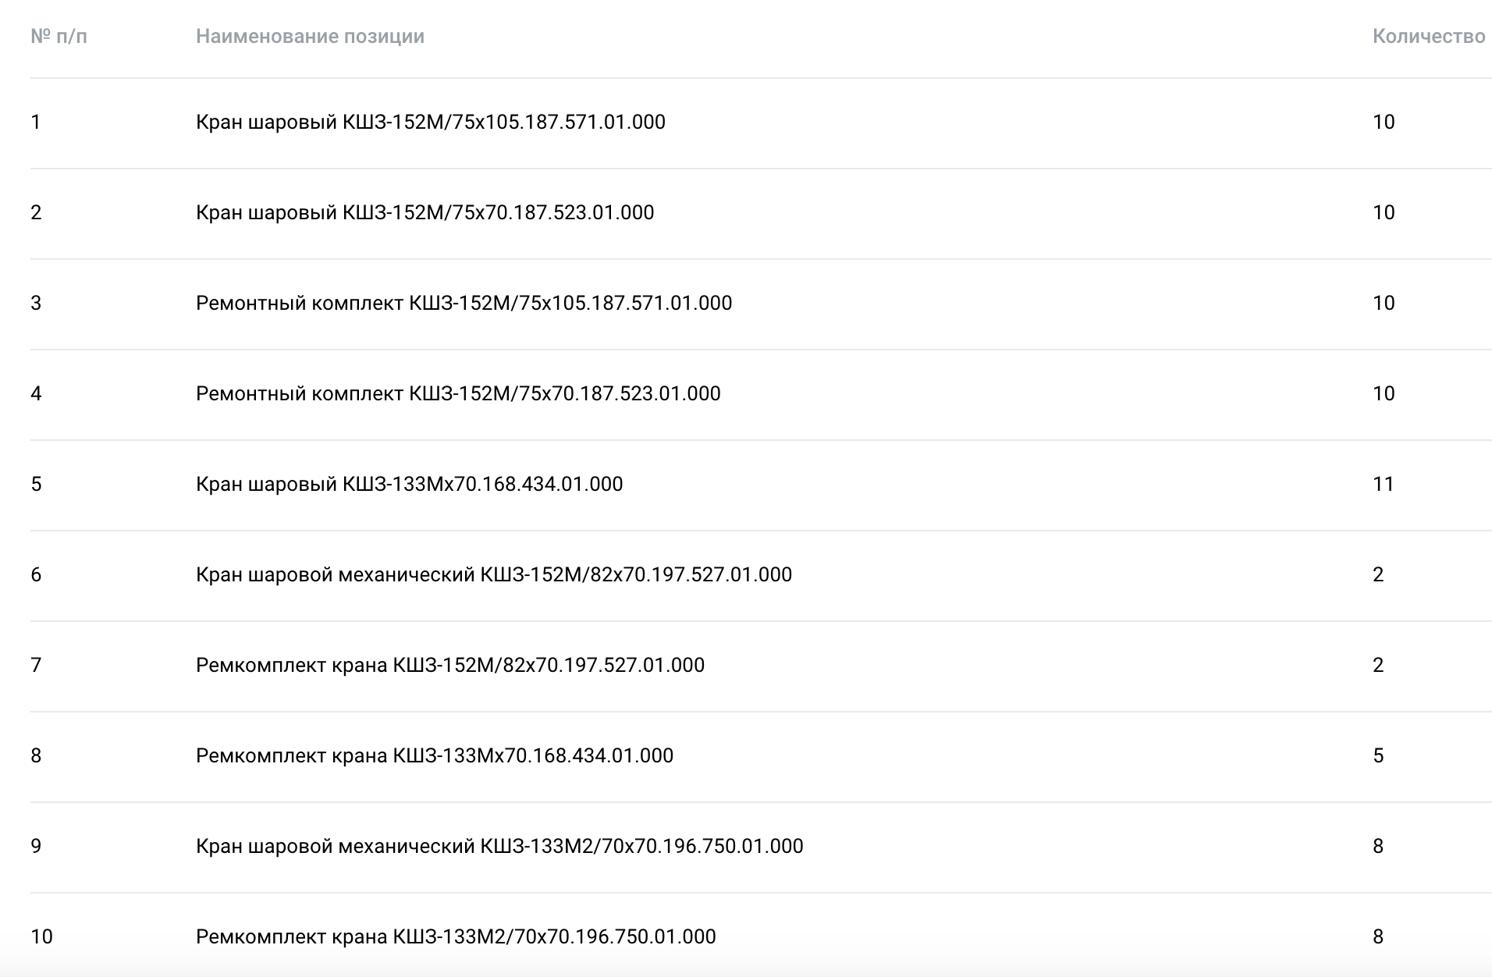Click quantity 11 in row 5
1492x977 pixels.
1384,484
